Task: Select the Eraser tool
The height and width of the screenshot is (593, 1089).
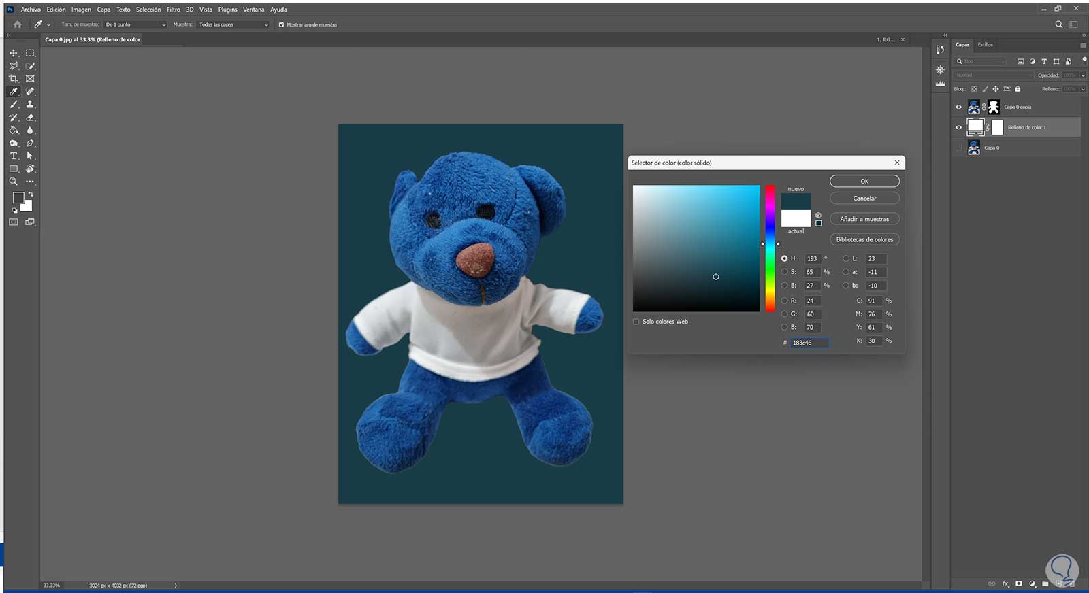Action: 30,118
